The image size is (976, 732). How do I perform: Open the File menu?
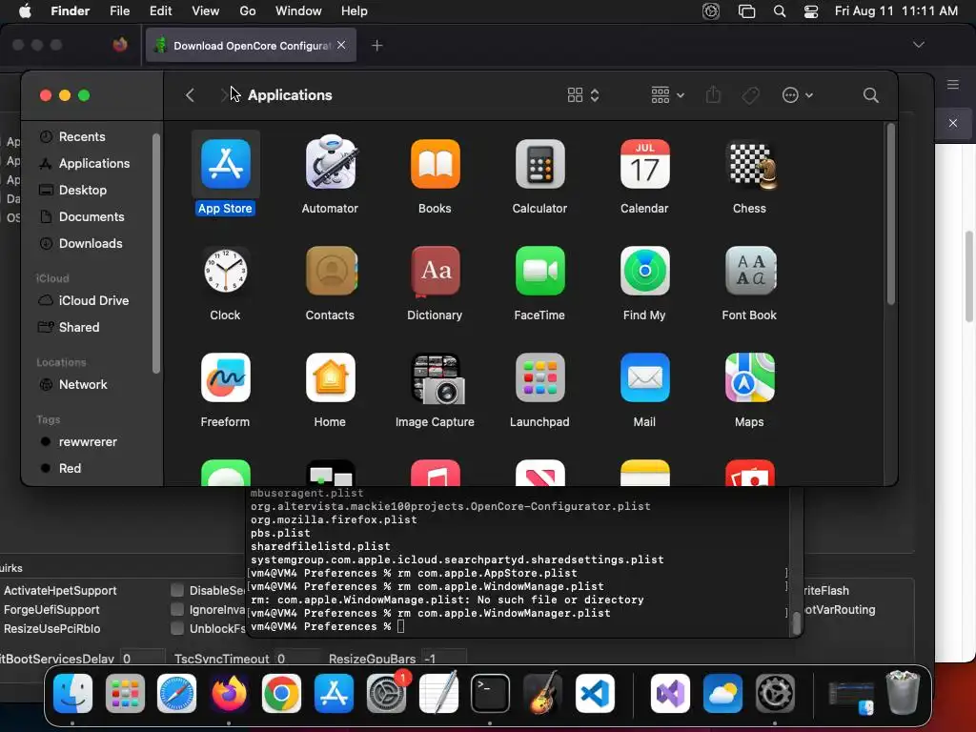pyautogui.click(x=119, y=10)
